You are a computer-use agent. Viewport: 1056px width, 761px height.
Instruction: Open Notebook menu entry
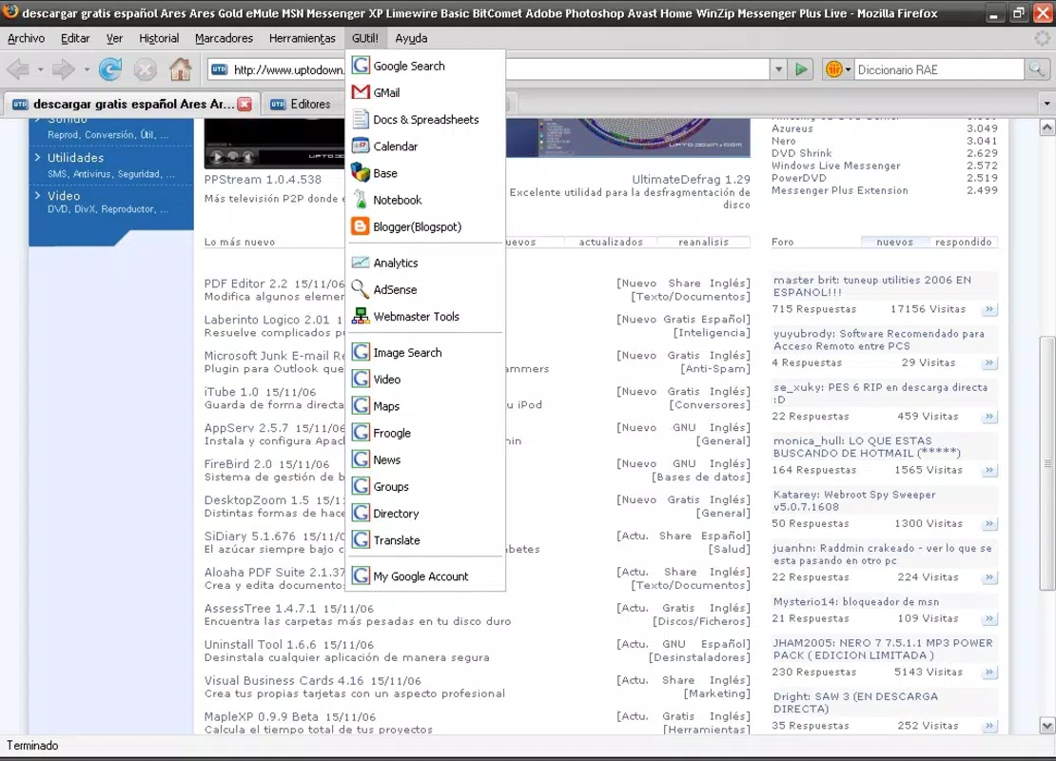pos(425,200)
